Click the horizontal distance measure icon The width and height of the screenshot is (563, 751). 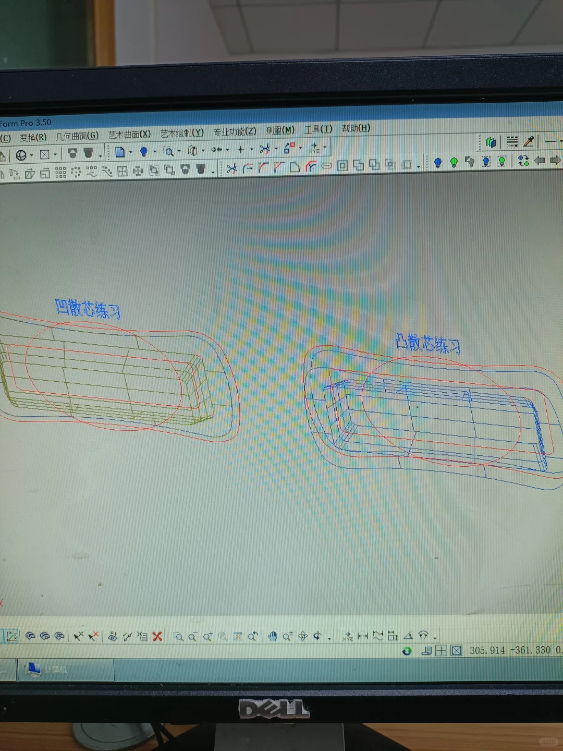(x=363, y=636)
